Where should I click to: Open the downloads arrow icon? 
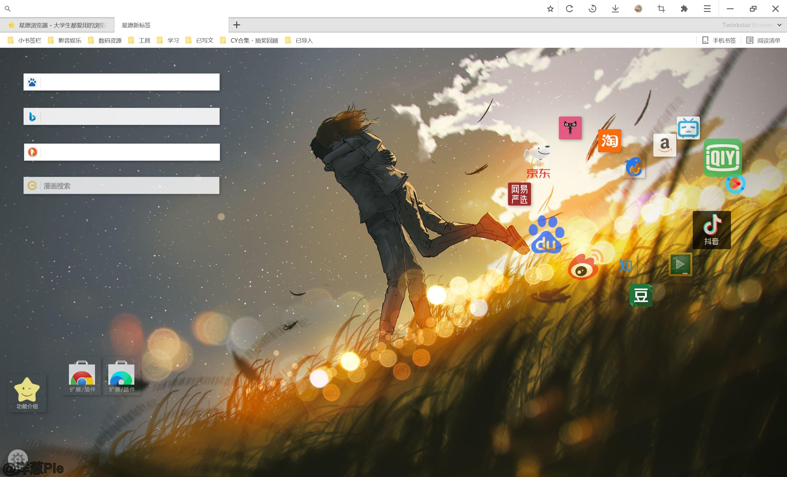pyautogui.click(x=615, y=9)
